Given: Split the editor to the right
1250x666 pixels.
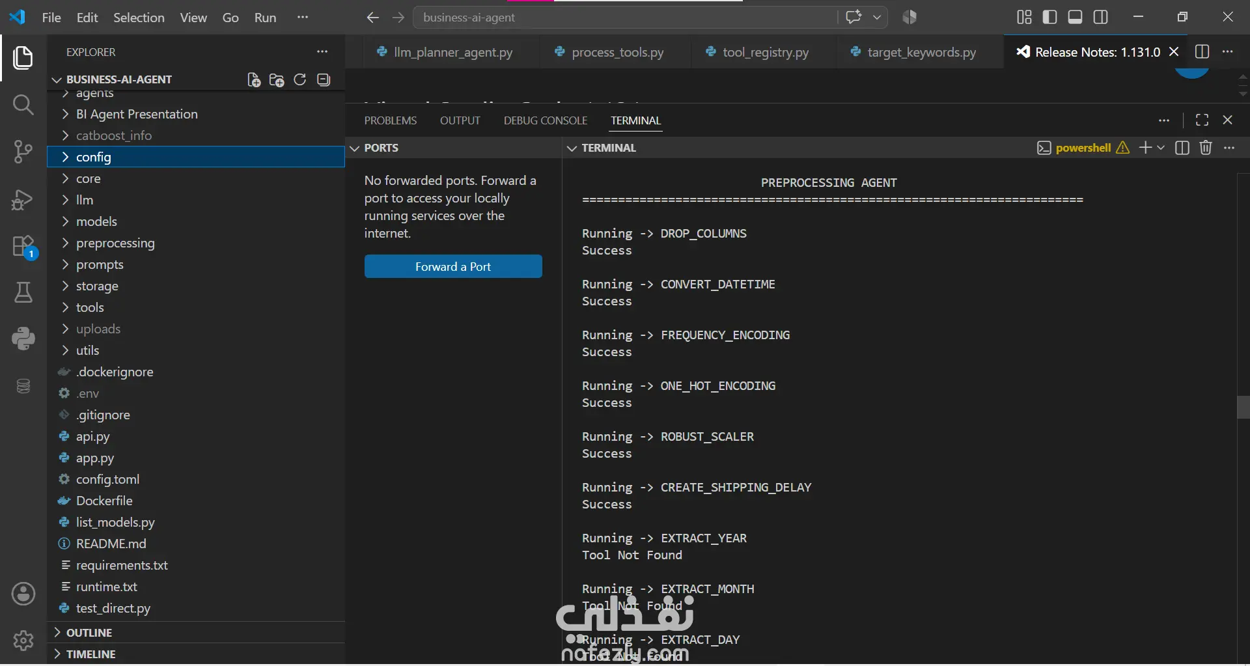Looking at the screenshot, I should pos(1202,51).
